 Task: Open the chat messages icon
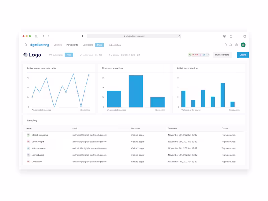point(225,45)
